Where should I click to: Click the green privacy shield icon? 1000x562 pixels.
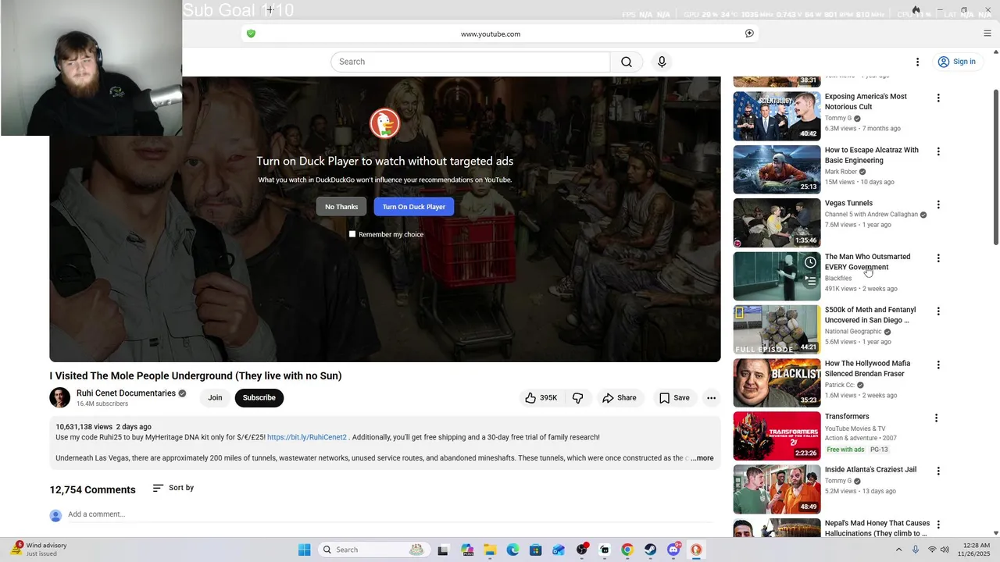click(251, 34)
